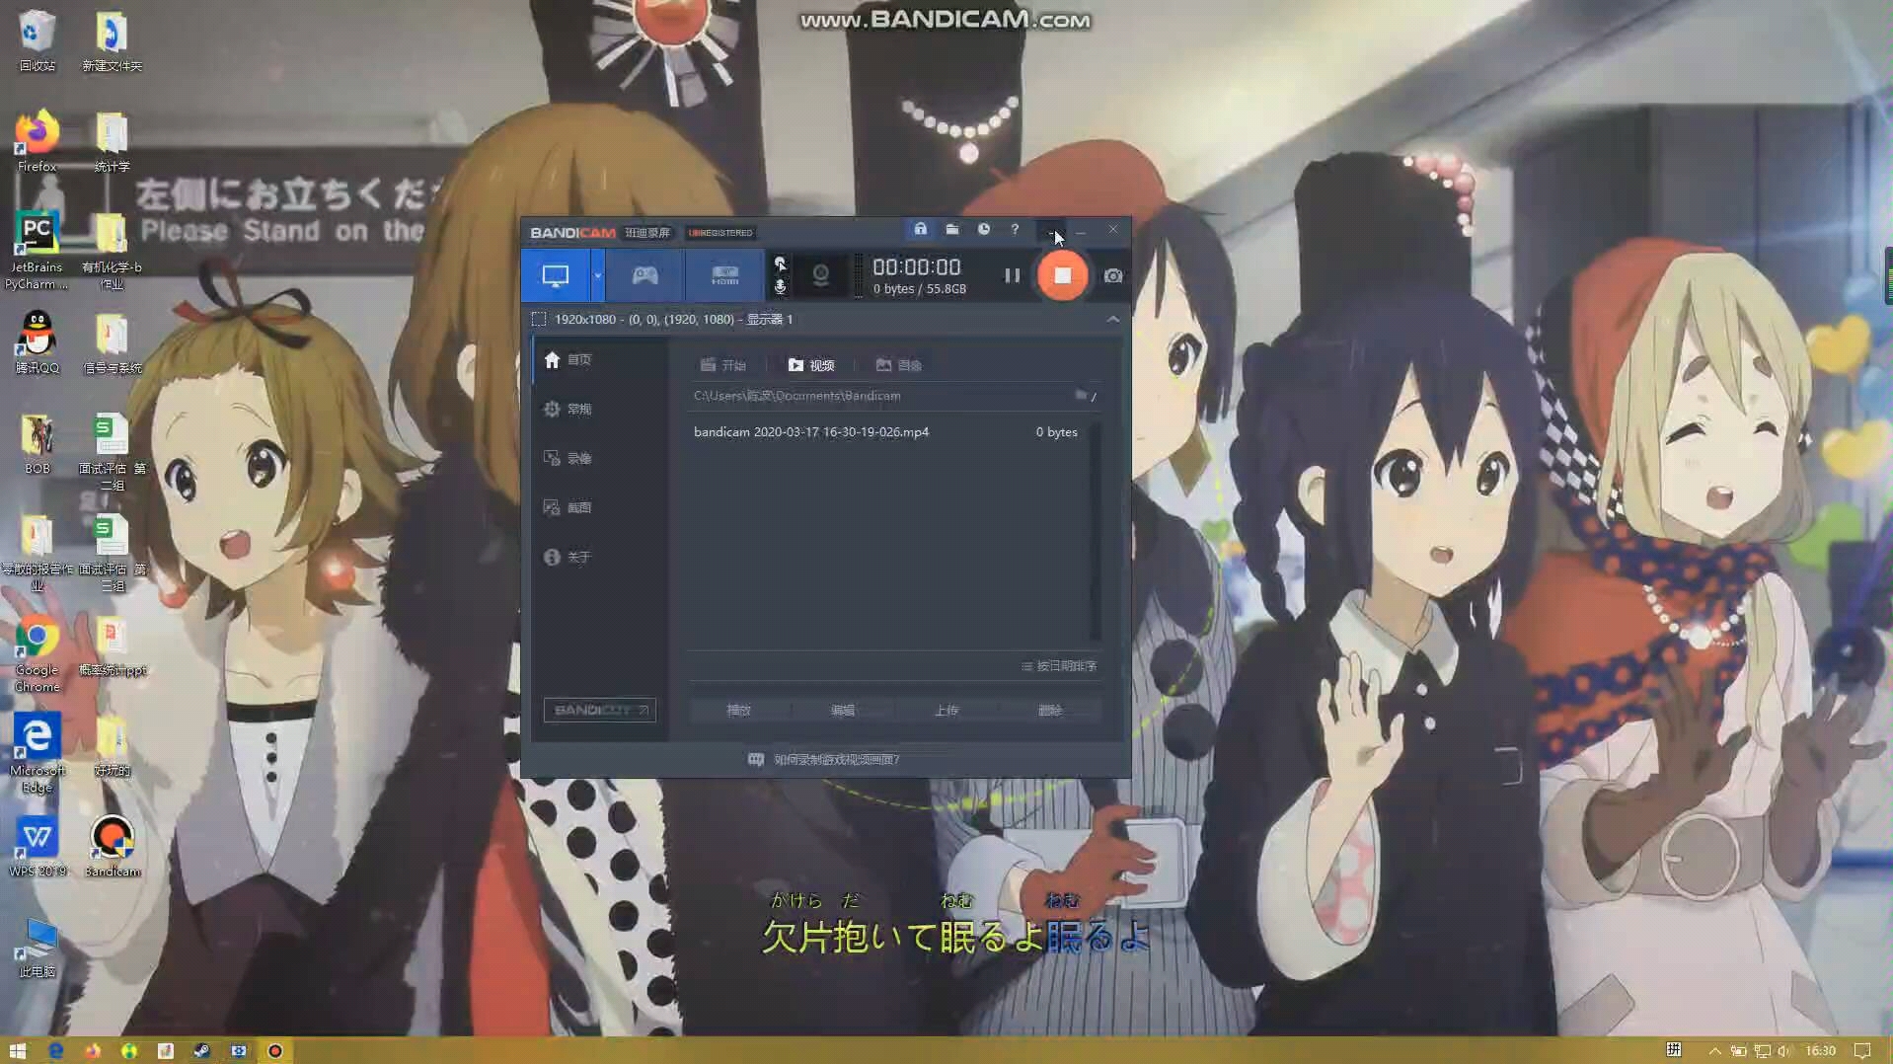Open the Home (首页) sidebar item
The width and height of the screenshot is (1893, 1064).
coord(599,359)
